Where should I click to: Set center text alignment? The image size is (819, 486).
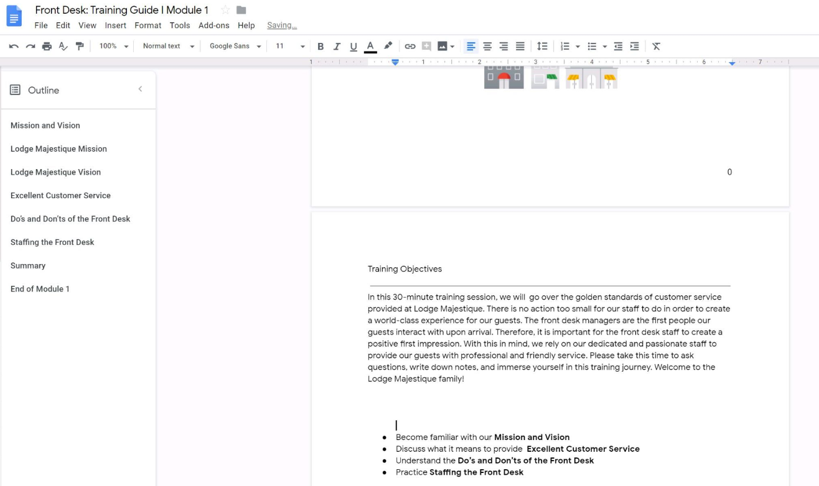pyautogui.click(x=487, y=46)
